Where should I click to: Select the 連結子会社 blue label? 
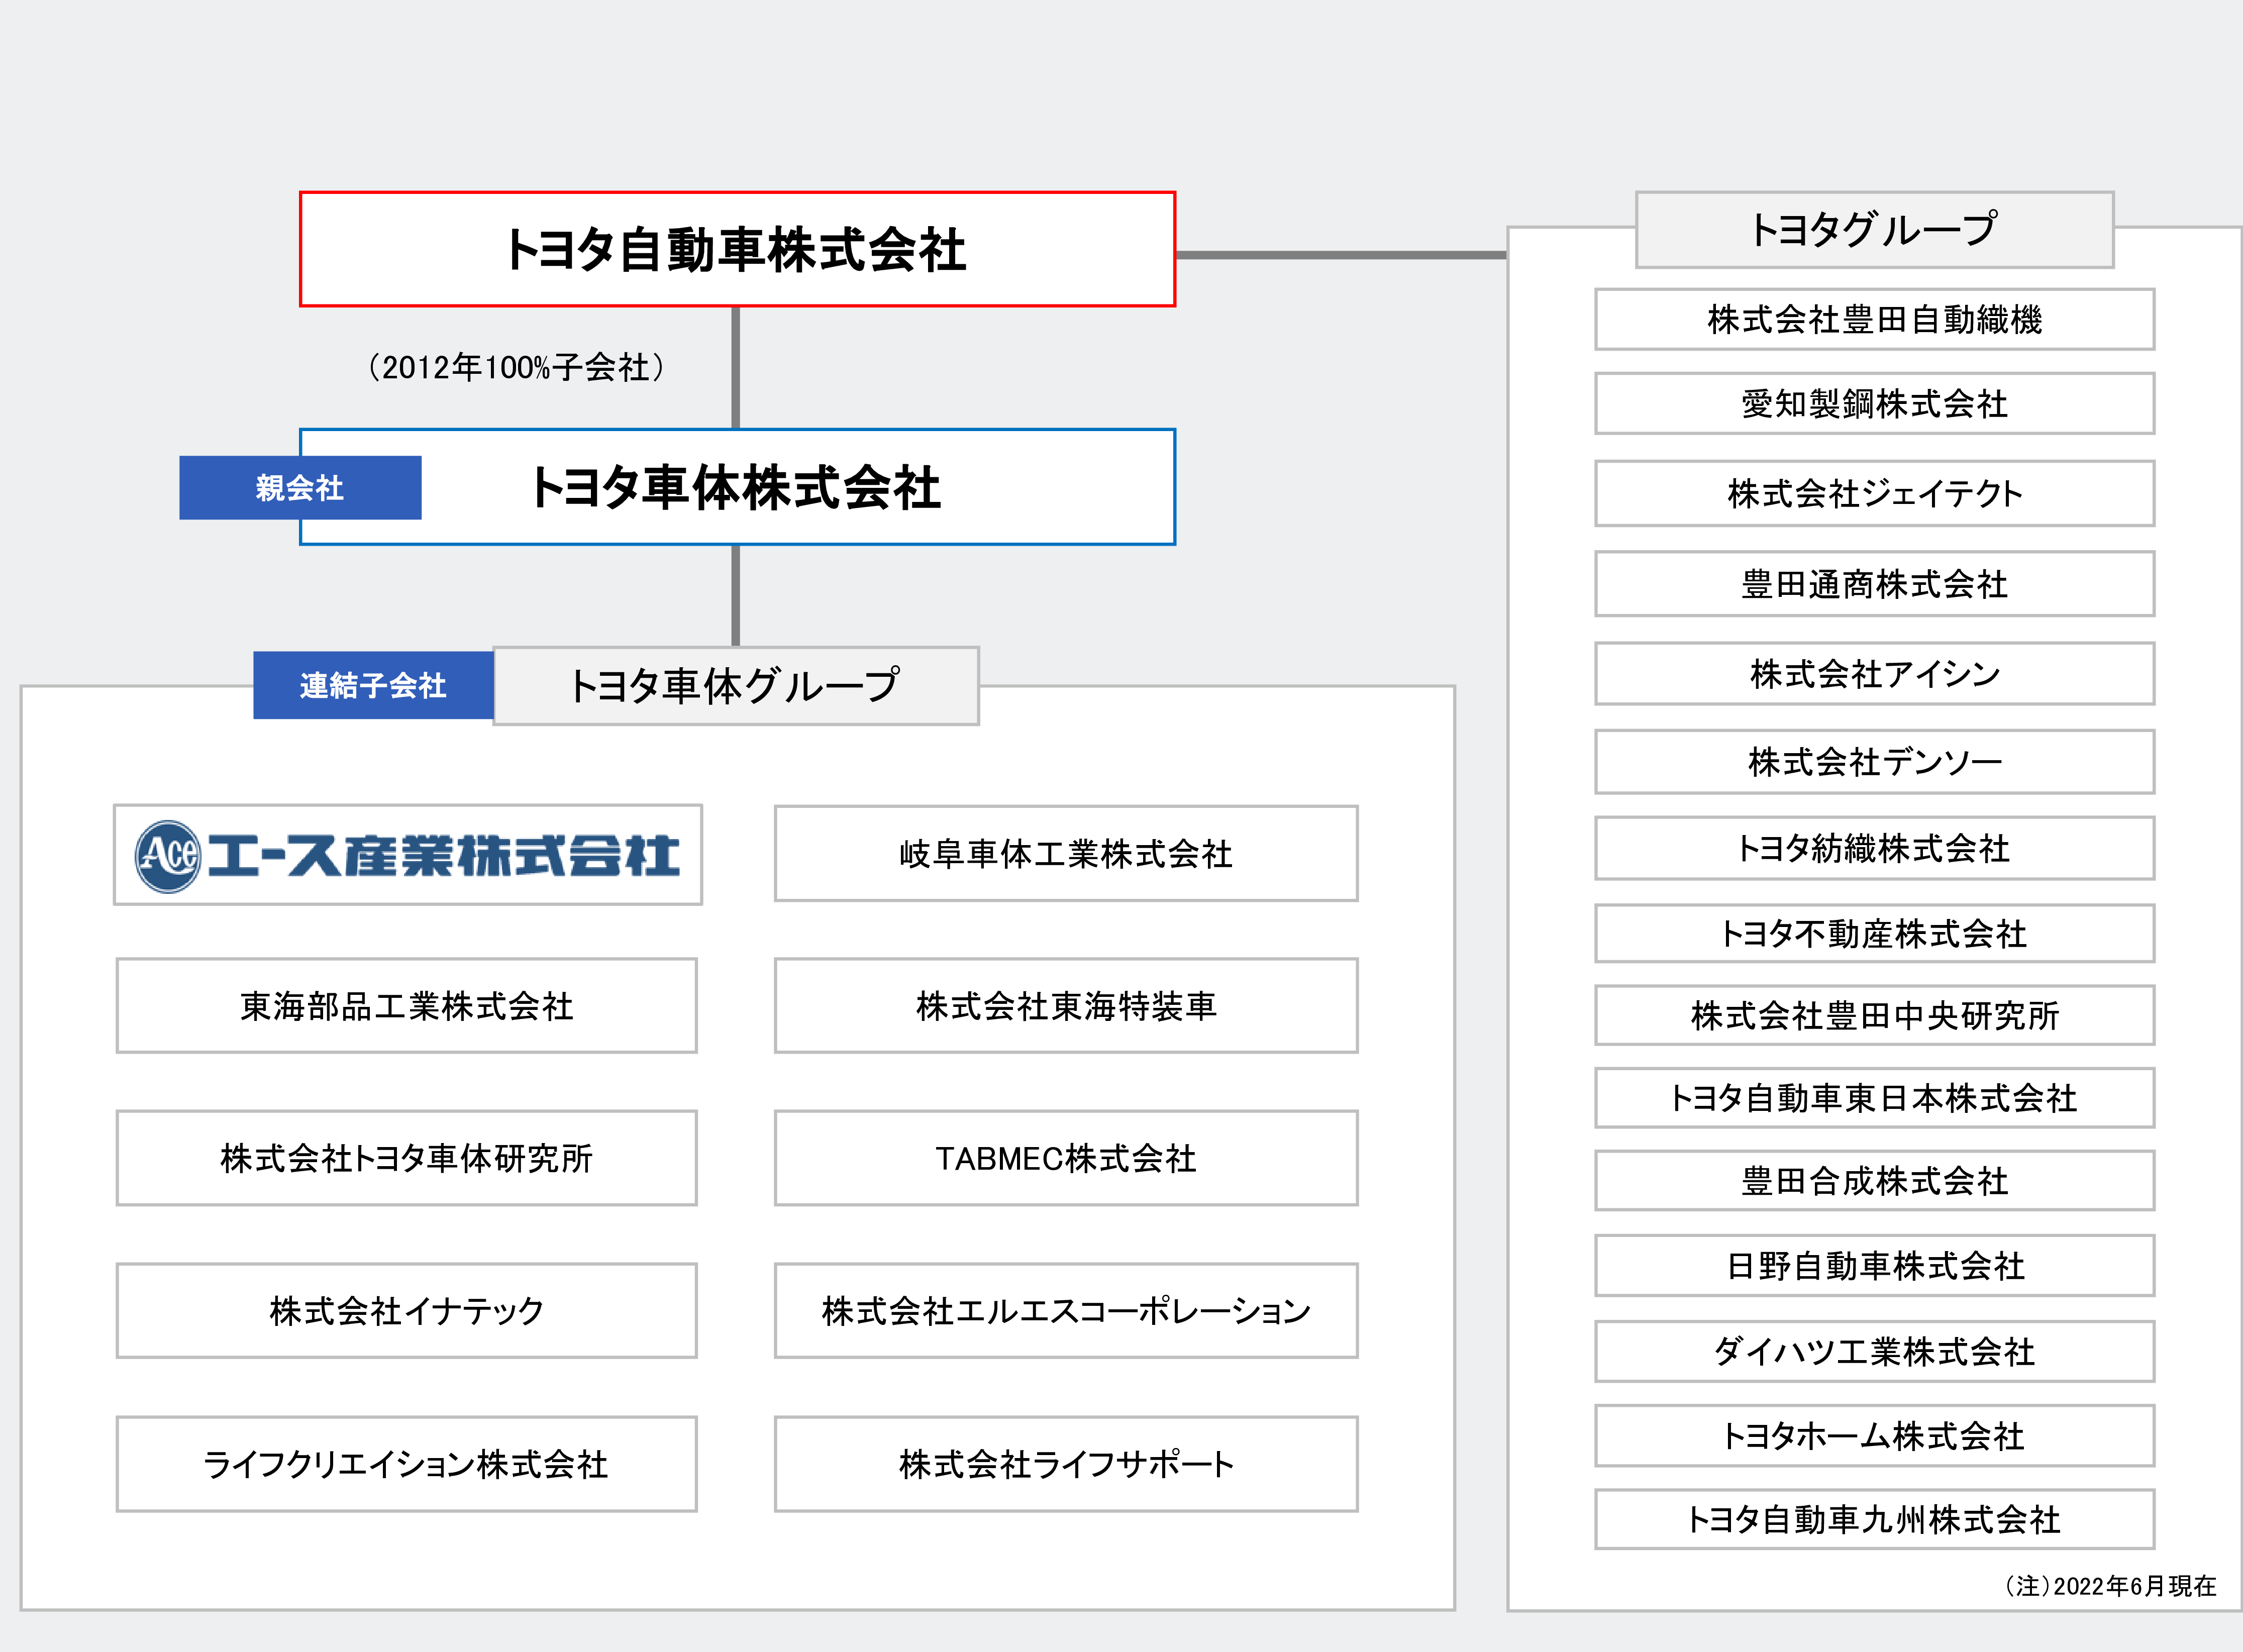(x=372, y=686)
